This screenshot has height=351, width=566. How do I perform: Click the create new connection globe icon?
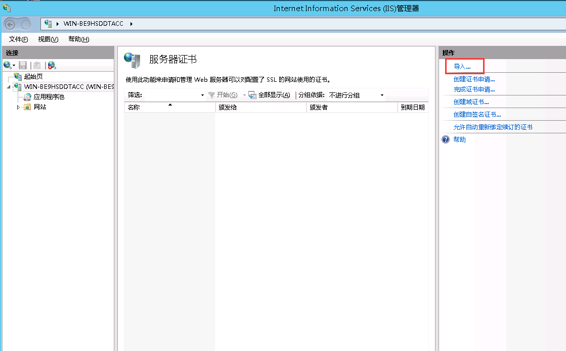(7, 65)
